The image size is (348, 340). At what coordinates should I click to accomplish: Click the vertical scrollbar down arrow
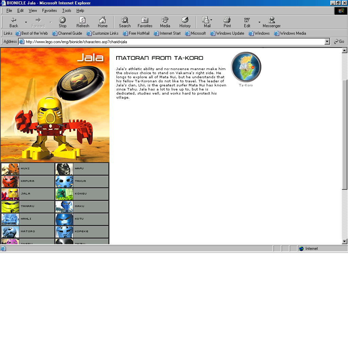pyautogui.click(x=345, y=241)
